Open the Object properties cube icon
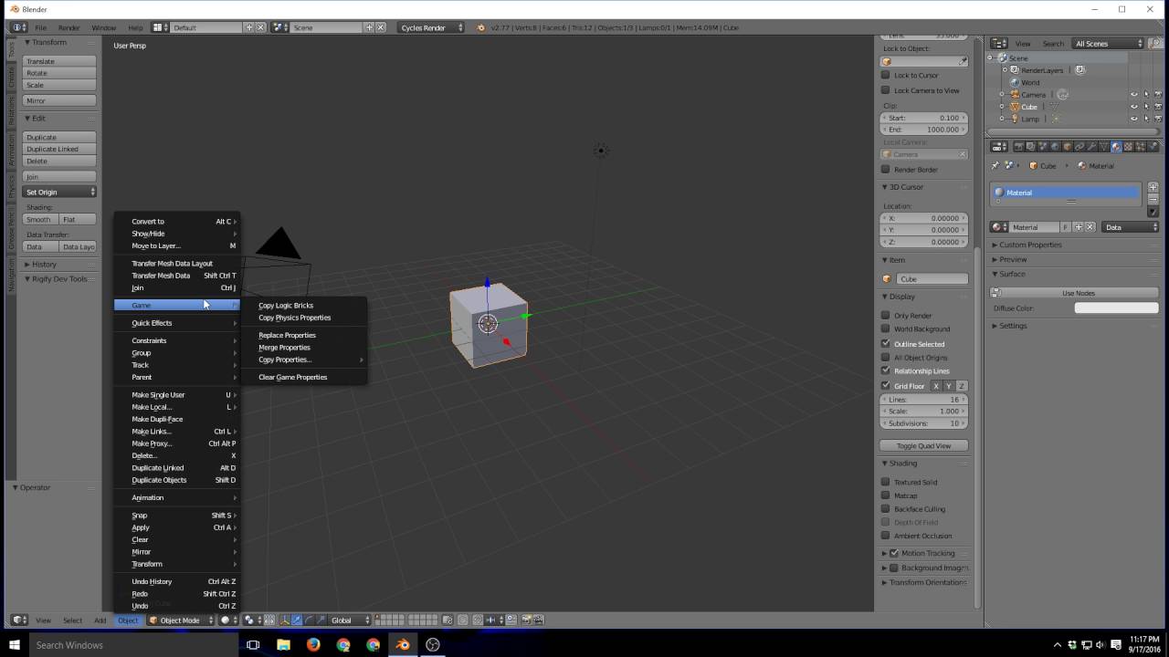Viewport: 1169px width, 657px height. 1068,147
